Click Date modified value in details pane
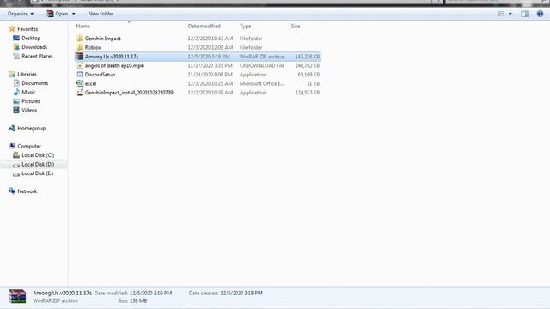This screenshot has height=309, width=550. pyautogui.click(x=151, y=293)
